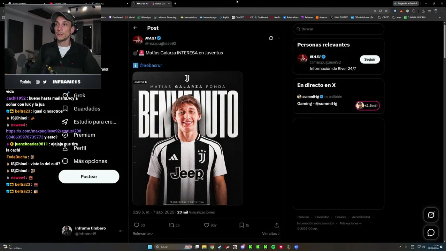Open the Cookies footer link
The image size is (446, 251).
[341, 217]
